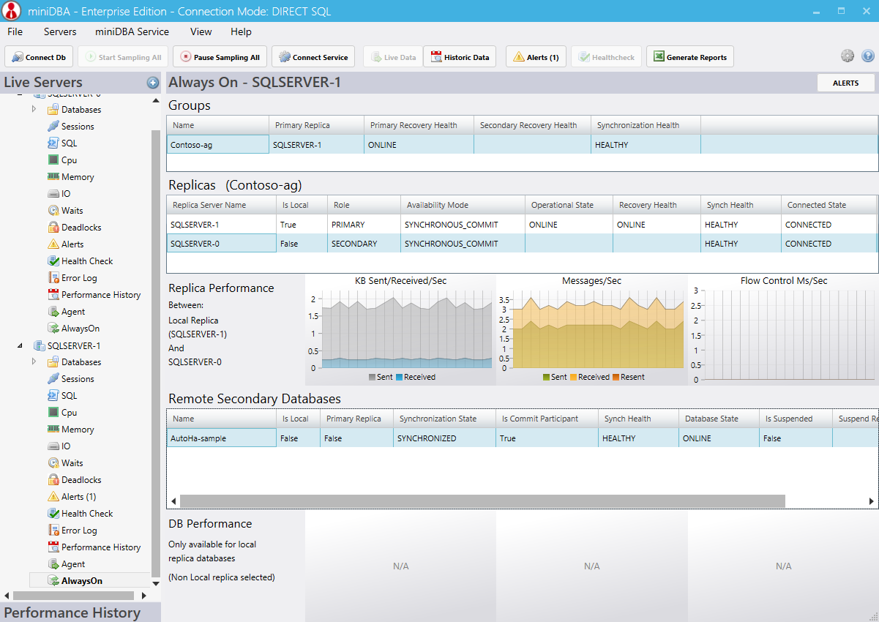Click the Connect Db button
Screen dimensions: 879x622
click(39, 57)
